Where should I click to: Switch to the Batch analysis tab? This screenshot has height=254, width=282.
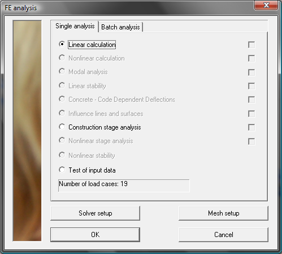120,27
